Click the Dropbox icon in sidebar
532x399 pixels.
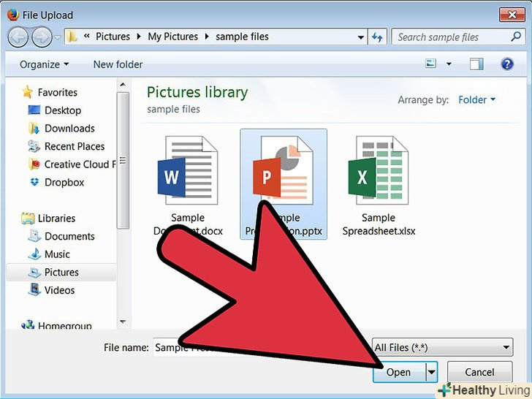pyautogui.click(x=34, y=182)
